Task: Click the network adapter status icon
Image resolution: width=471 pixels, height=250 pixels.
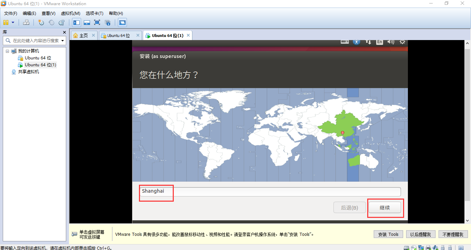Action: tap(421, 248)
